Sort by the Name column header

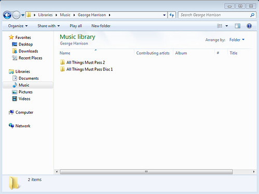65,53
